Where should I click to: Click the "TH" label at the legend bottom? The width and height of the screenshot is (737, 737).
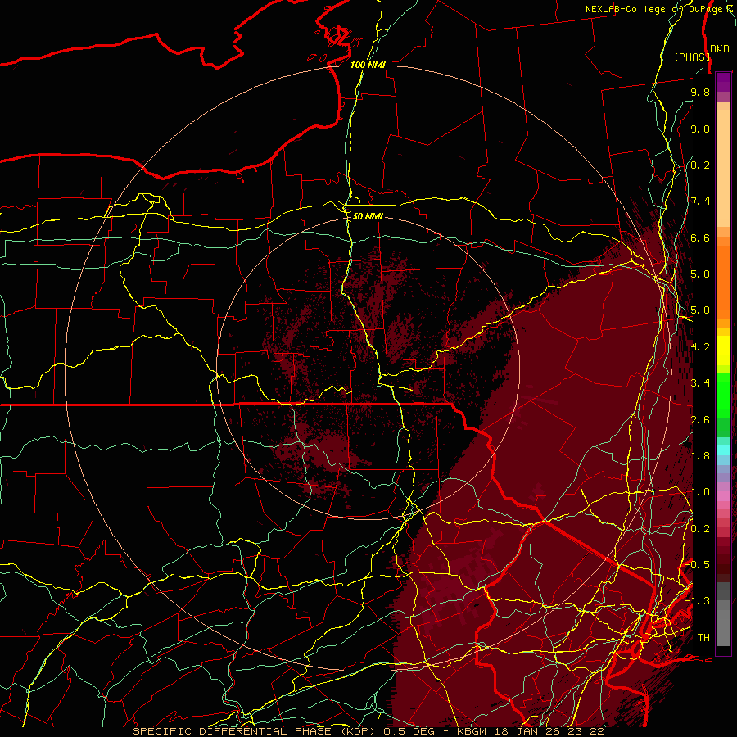pyautogui.click(x=703, y=638)
